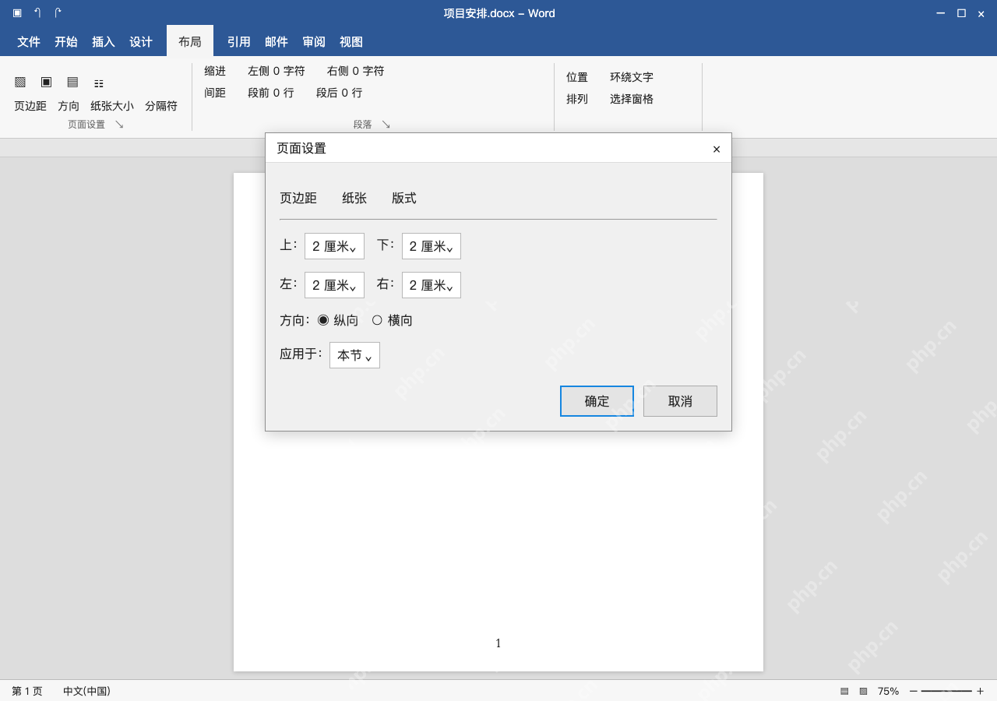Expand the 应用于 dropdown showing 本节
Screen dimensions: 997x701
[354, 355]
